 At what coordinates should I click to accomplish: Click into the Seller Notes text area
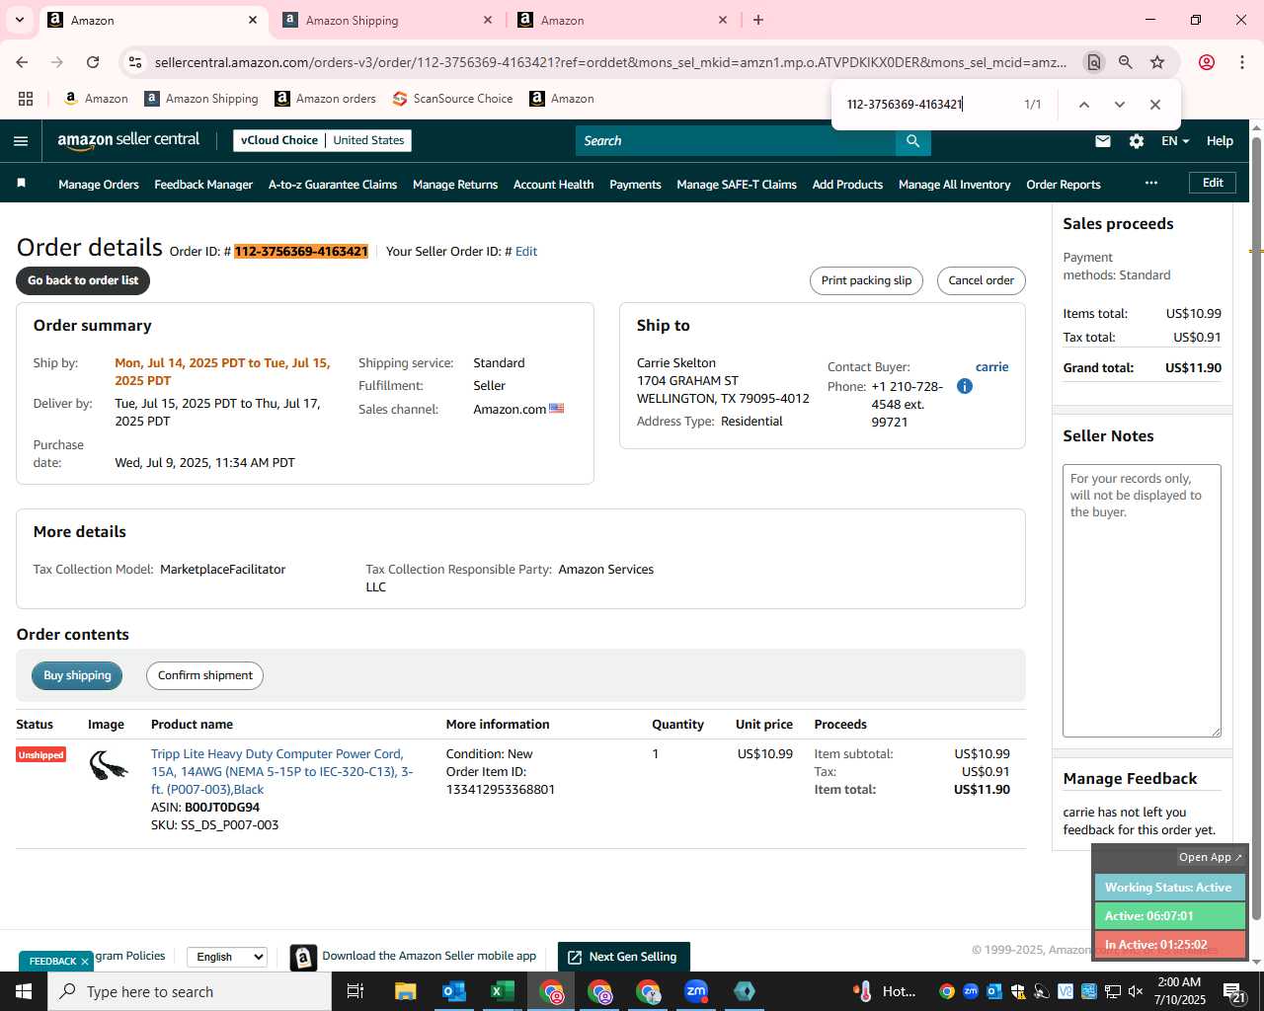point(1142,600)
